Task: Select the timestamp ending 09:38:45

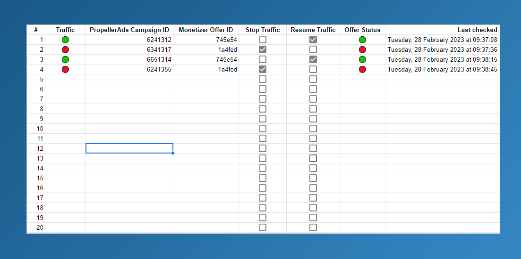Action: [x=442, y=70]
